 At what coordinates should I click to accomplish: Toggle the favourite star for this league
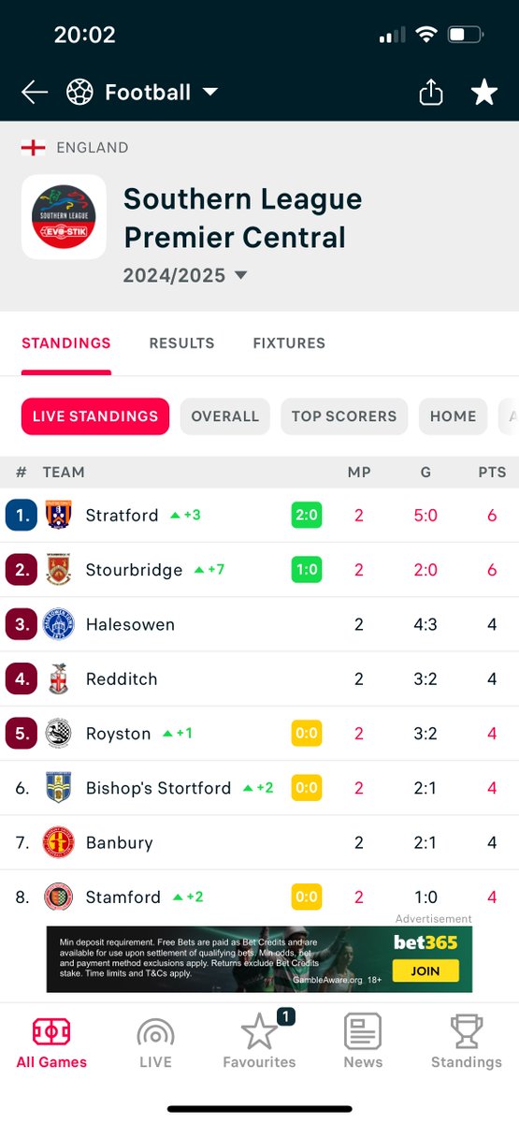483,92
